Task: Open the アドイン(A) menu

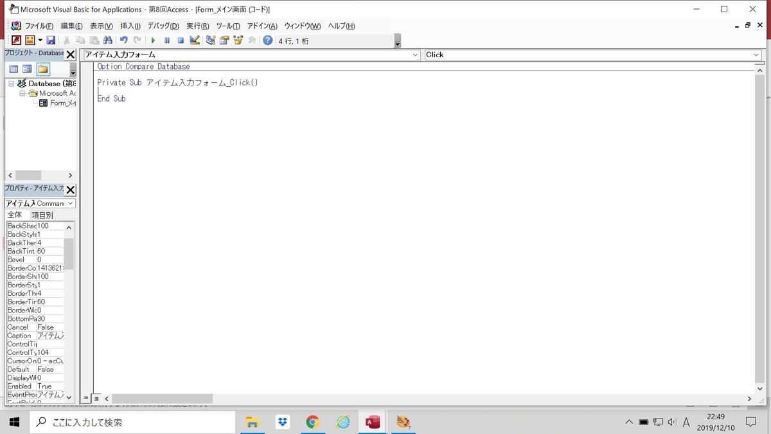Action: (262, 26)
